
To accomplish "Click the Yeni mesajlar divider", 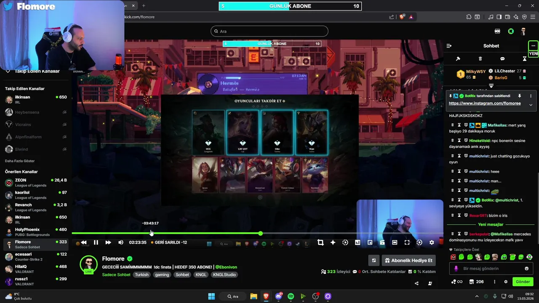I will (x=491, y=224).
